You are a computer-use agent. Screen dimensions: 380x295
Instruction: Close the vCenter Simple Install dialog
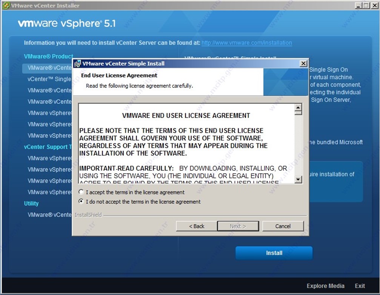[303, 63]
